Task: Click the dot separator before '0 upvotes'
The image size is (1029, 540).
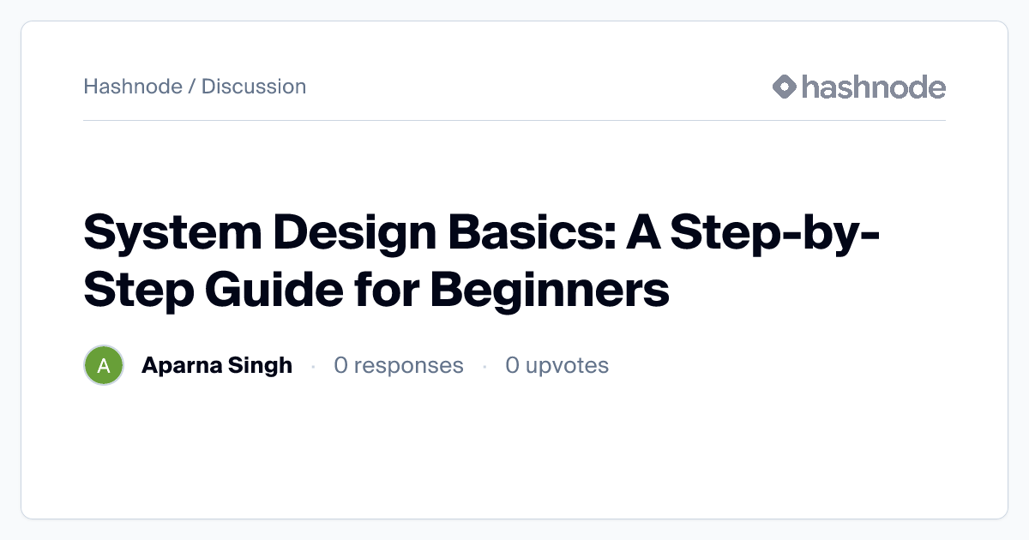Action: pyautogui.click(x=484, y=367)
